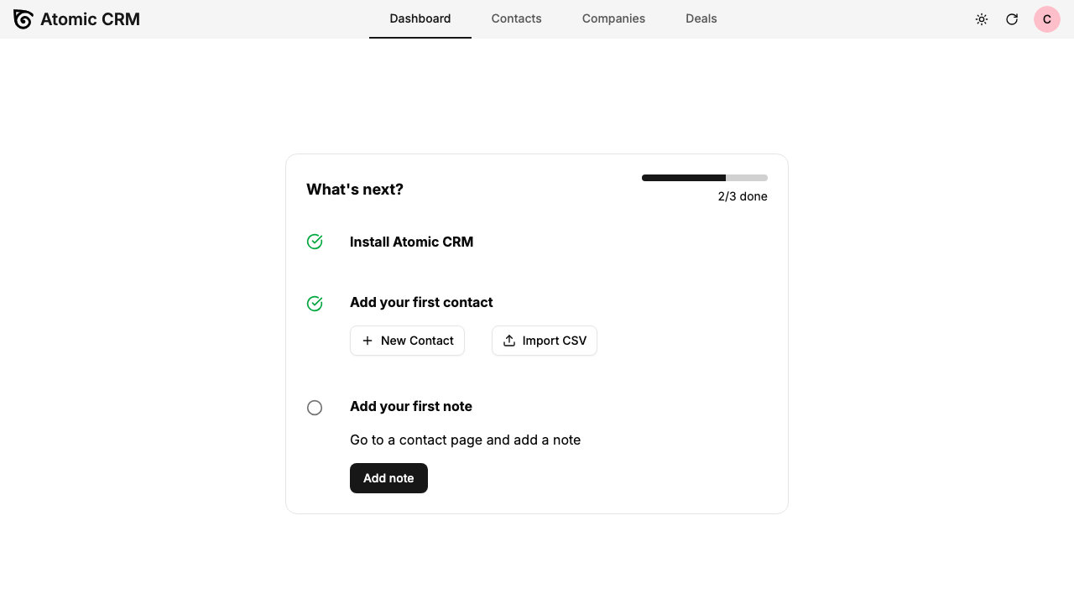The image size is (1074, 604).
Task: Click the refresh icon in header
Action: point(1012,19)
